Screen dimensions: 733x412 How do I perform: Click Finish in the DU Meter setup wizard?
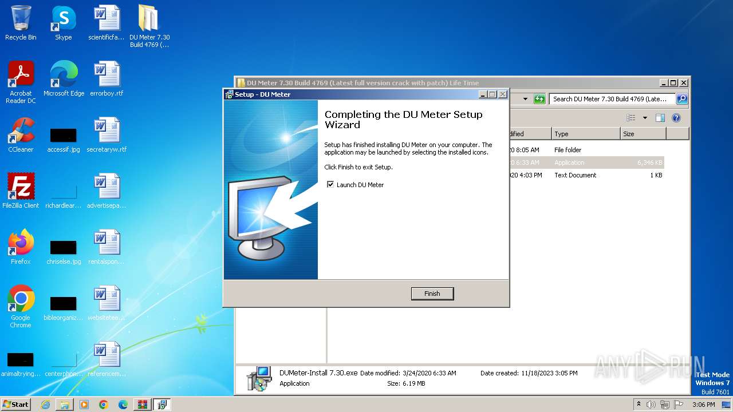[x=432, y=294]
